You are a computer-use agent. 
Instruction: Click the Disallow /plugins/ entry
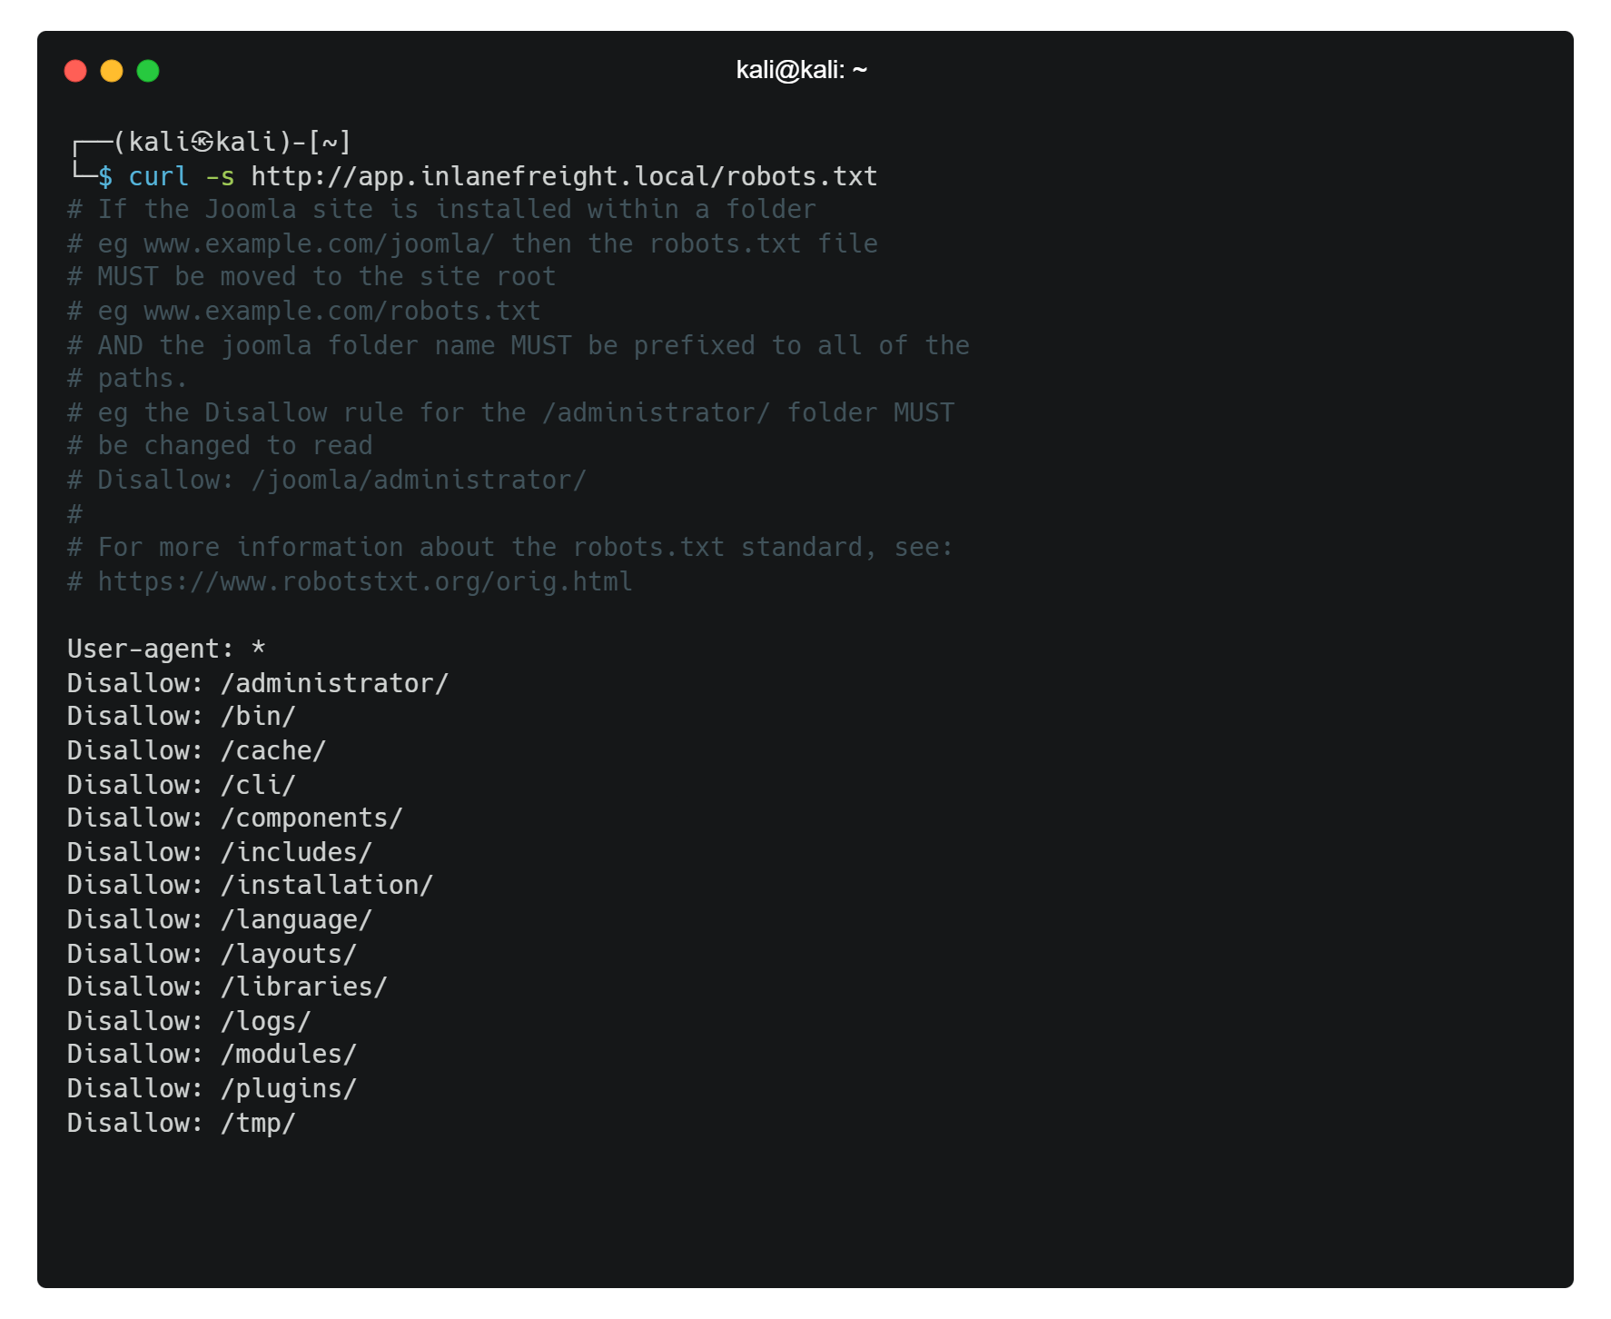(x=212, y=1088)
